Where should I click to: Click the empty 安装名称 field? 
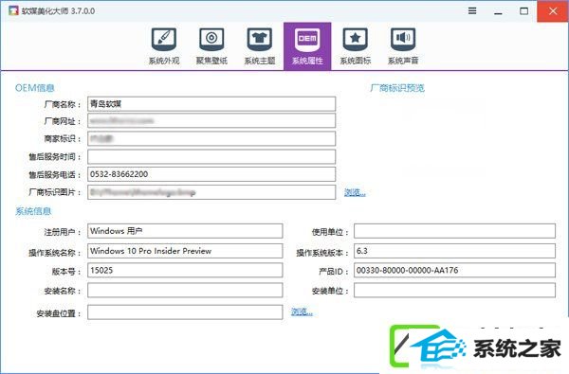(x=185, y=291)
